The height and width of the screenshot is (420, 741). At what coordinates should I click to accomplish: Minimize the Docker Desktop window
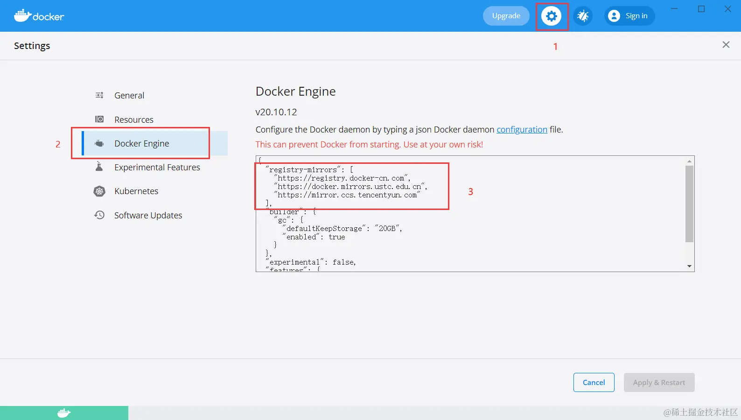point(674,9)
